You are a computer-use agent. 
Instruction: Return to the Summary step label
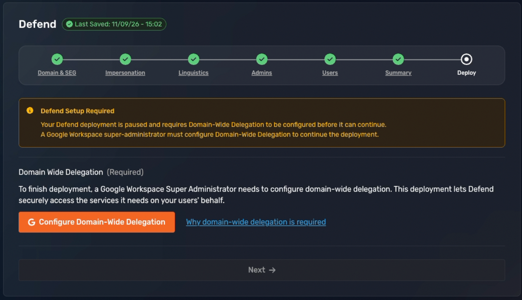click(398, 73)
